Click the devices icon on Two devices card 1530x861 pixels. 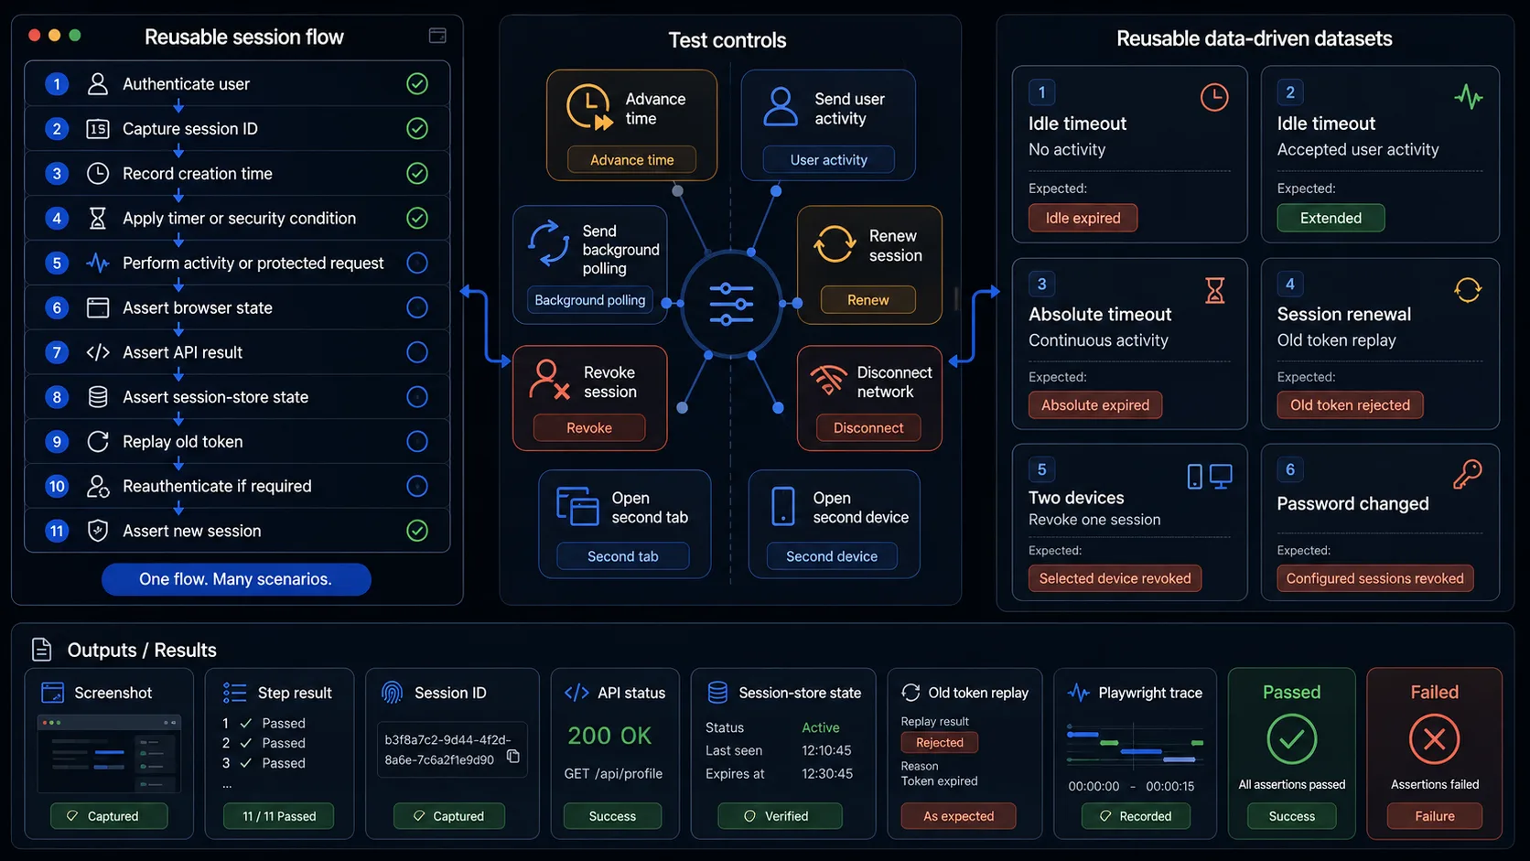tap(1210, 477)
